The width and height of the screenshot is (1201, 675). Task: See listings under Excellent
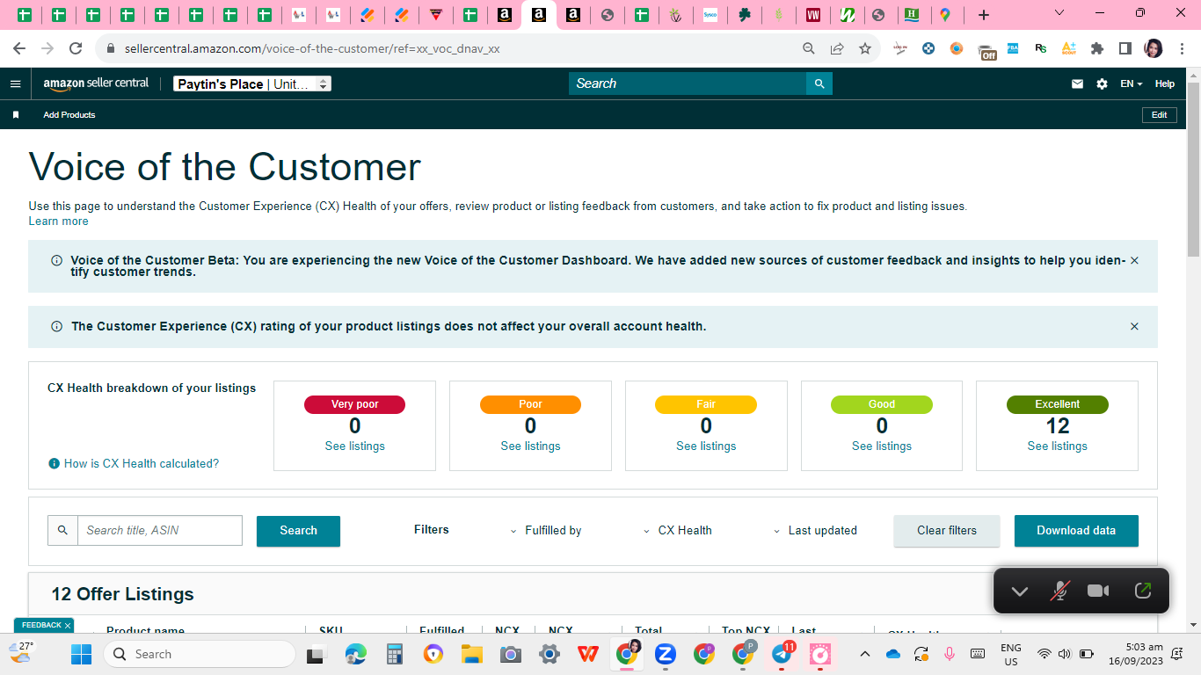tap(1058, 446)
